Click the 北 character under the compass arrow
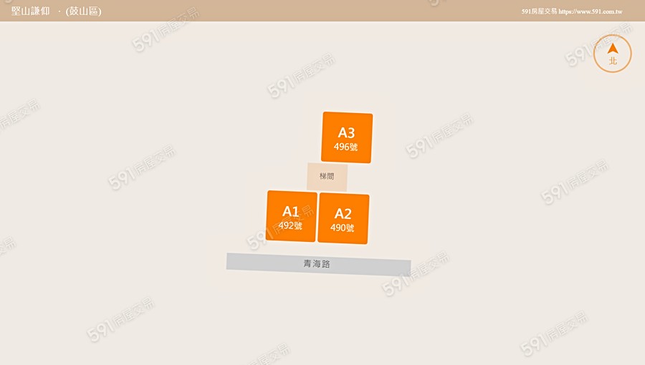Image resolution: width=645 pixels, height=365 pixels. click(x=613, y=61)
